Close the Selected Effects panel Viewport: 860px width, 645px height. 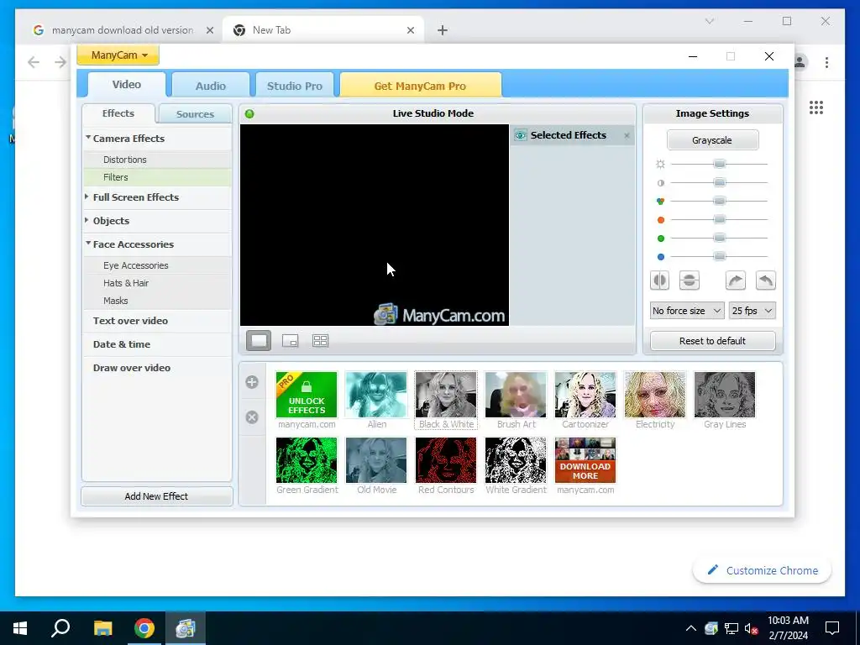coord(627,135)
